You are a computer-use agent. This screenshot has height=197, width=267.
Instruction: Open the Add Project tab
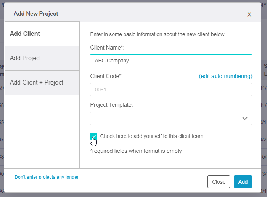[x=26, y=58]
